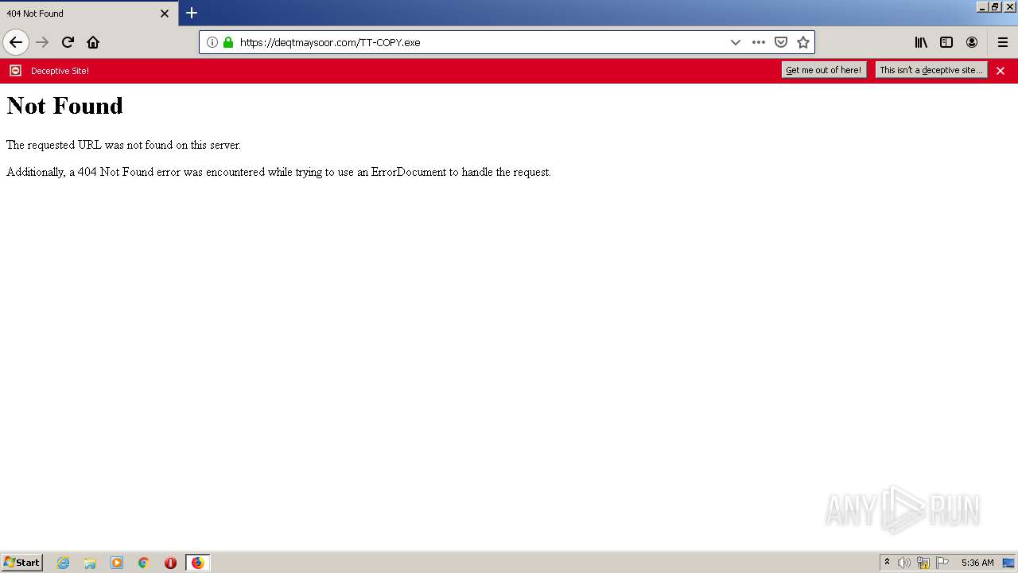Save page to Pocket

781,42
